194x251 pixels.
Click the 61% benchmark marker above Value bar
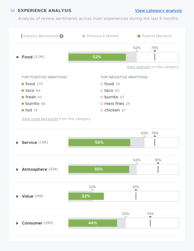pos(135,190)
